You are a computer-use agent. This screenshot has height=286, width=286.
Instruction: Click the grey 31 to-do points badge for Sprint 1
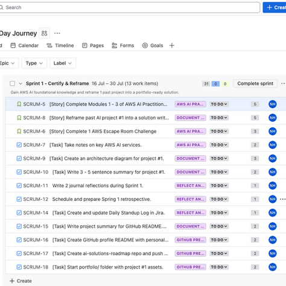pyautogui.click(x=206, y=84)
